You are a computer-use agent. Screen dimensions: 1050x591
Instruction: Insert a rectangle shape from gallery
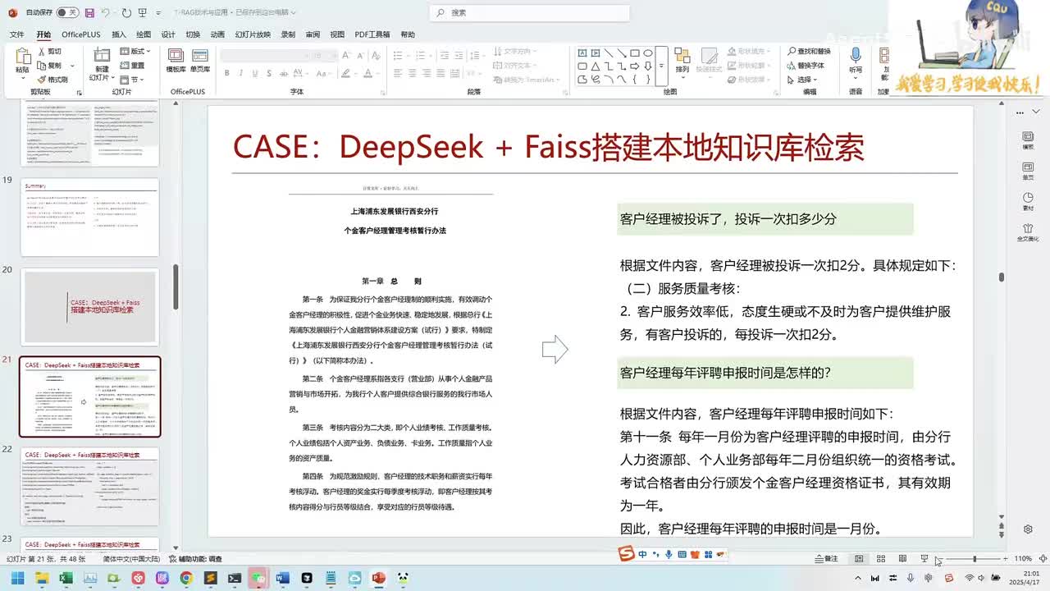point(635,53)
